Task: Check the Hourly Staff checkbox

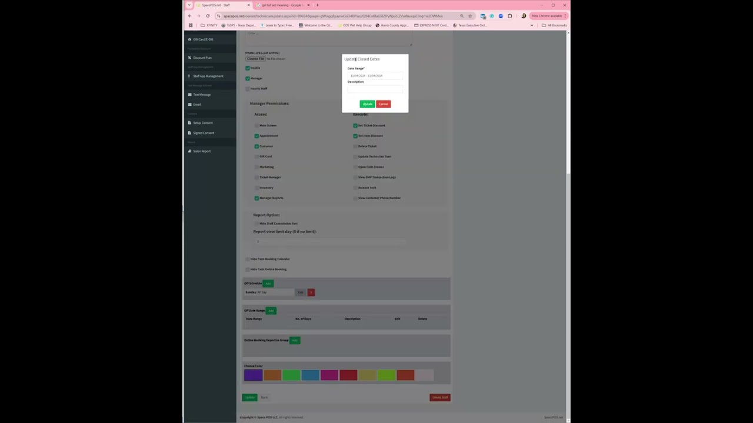Action: (248, 89)
